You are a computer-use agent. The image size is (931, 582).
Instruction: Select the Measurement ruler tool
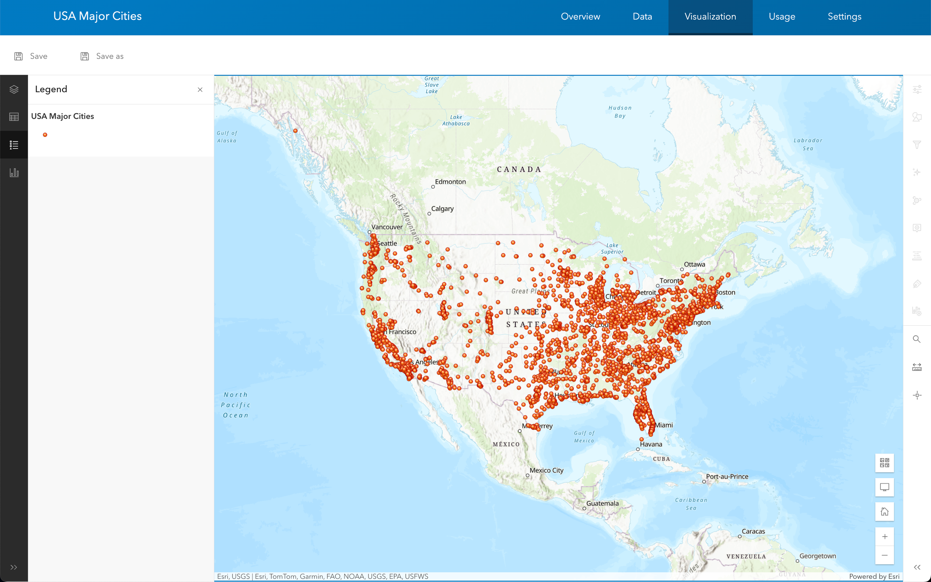click(x=917, y=367)
